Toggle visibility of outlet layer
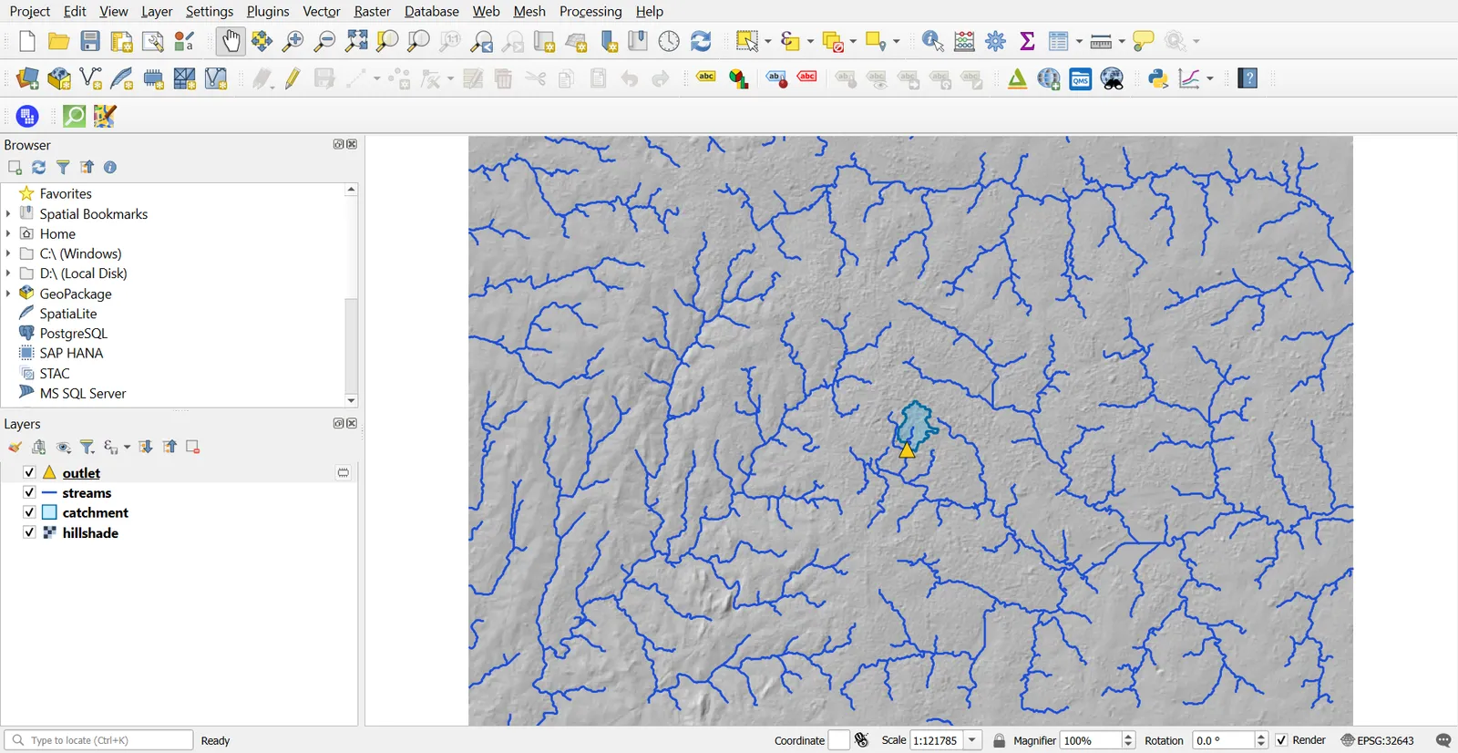 click(29, 472)
